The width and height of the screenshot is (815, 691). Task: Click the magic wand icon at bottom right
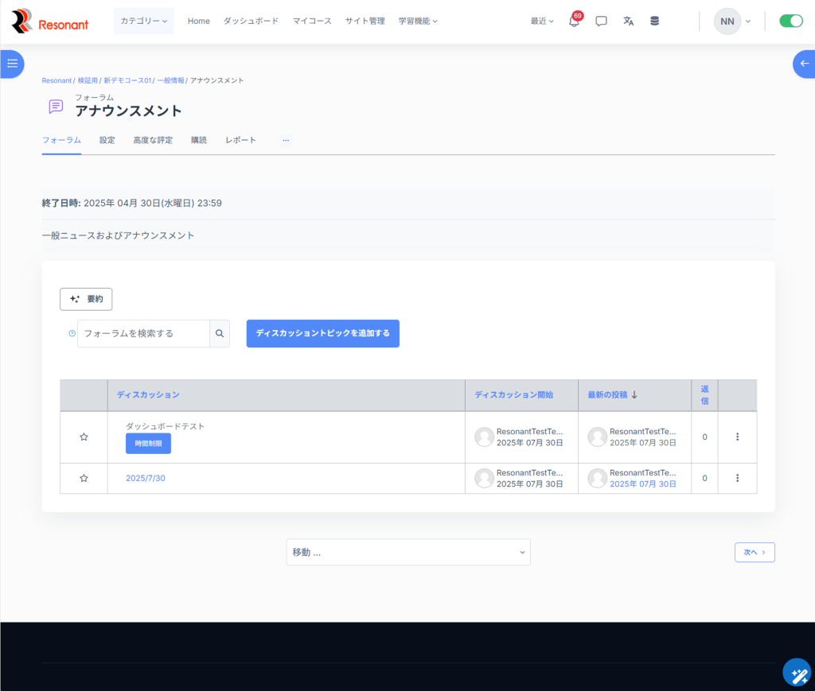[x=796, y=673]
